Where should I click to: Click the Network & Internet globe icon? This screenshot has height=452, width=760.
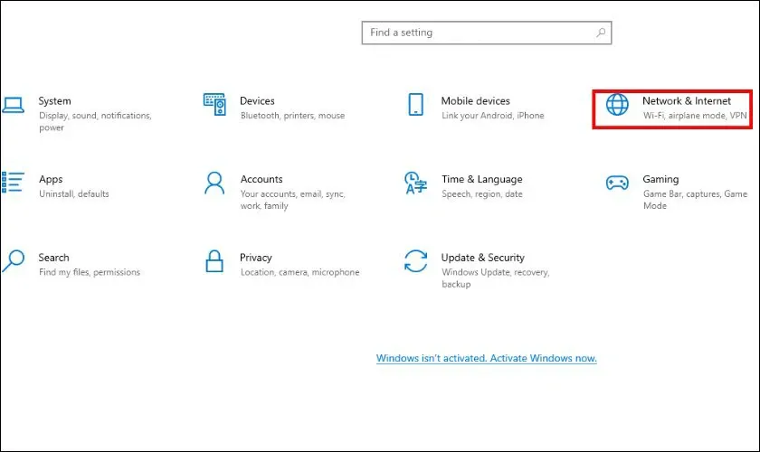tap(617, 105)
